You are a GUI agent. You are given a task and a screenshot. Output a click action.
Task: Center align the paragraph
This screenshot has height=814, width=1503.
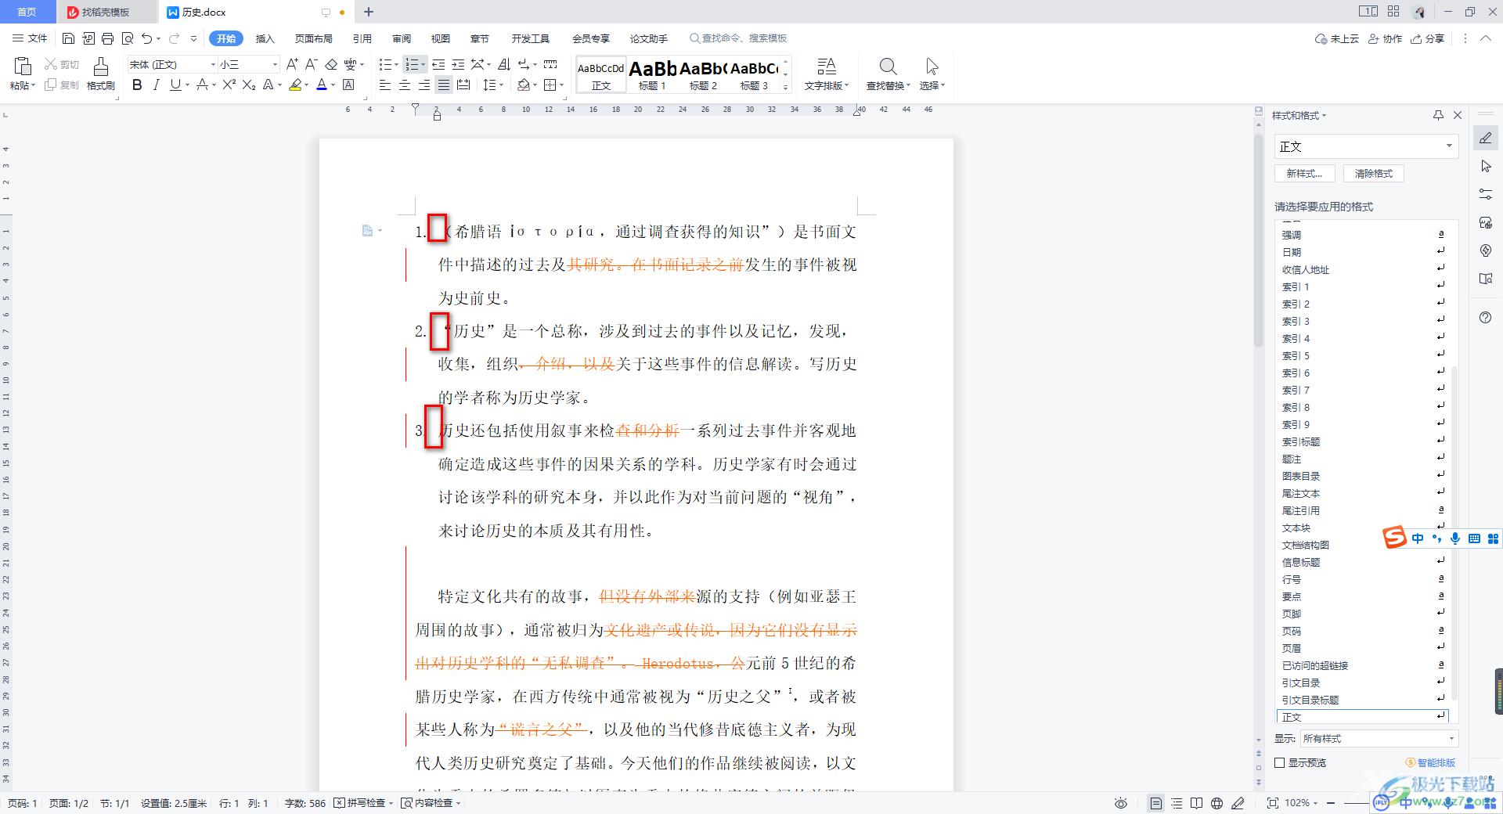405,85
